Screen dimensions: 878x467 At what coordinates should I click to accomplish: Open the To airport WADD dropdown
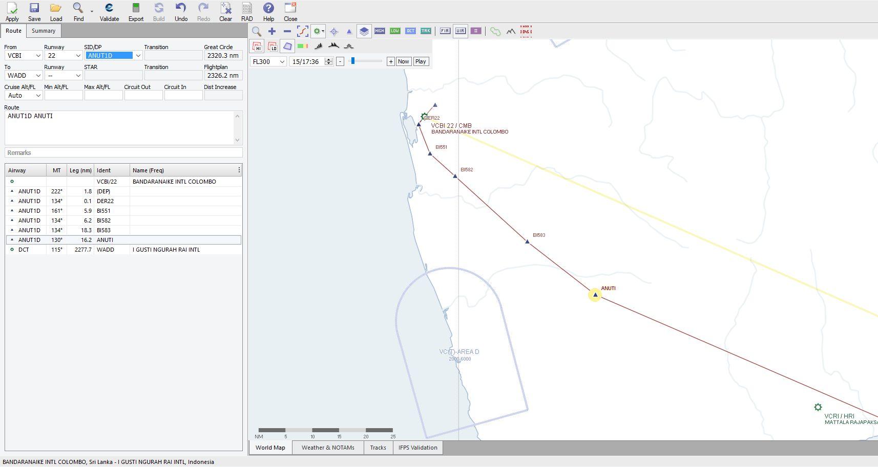pos(38,75)
